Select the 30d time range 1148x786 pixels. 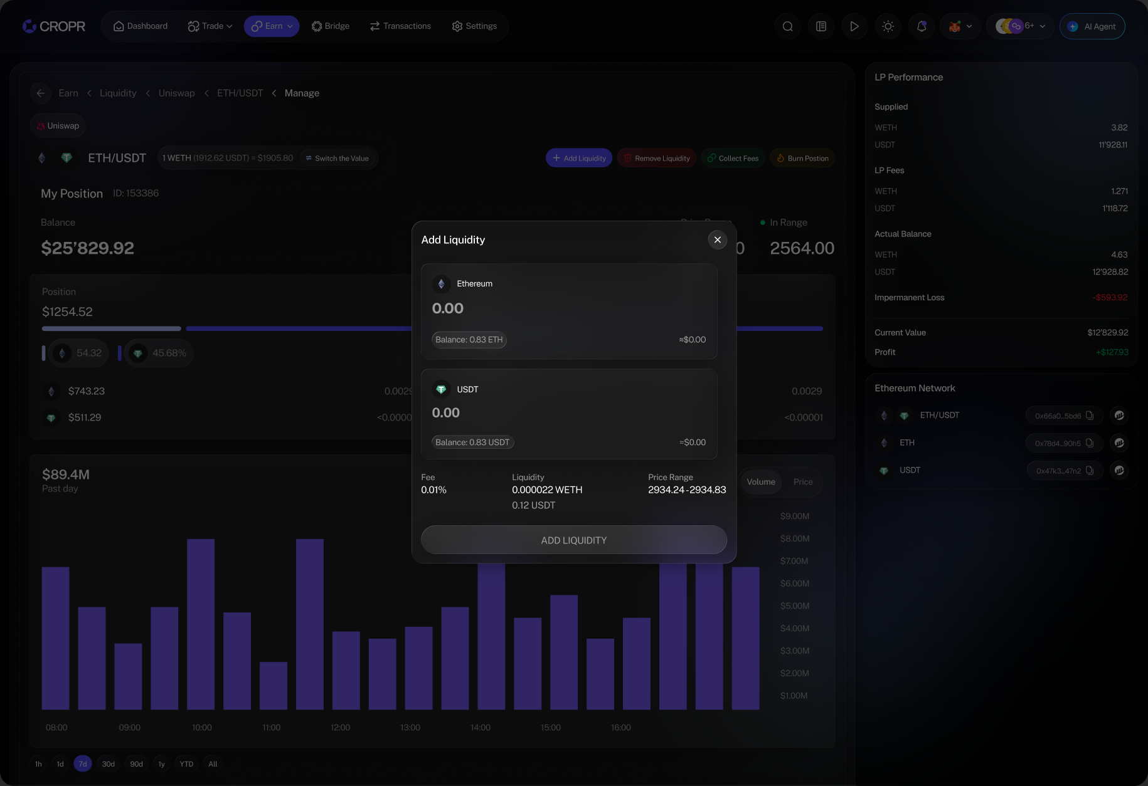109,764
